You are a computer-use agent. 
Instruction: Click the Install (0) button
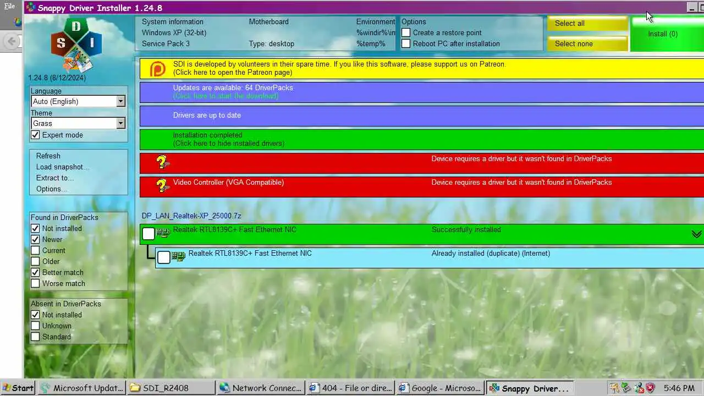point(667,34)
